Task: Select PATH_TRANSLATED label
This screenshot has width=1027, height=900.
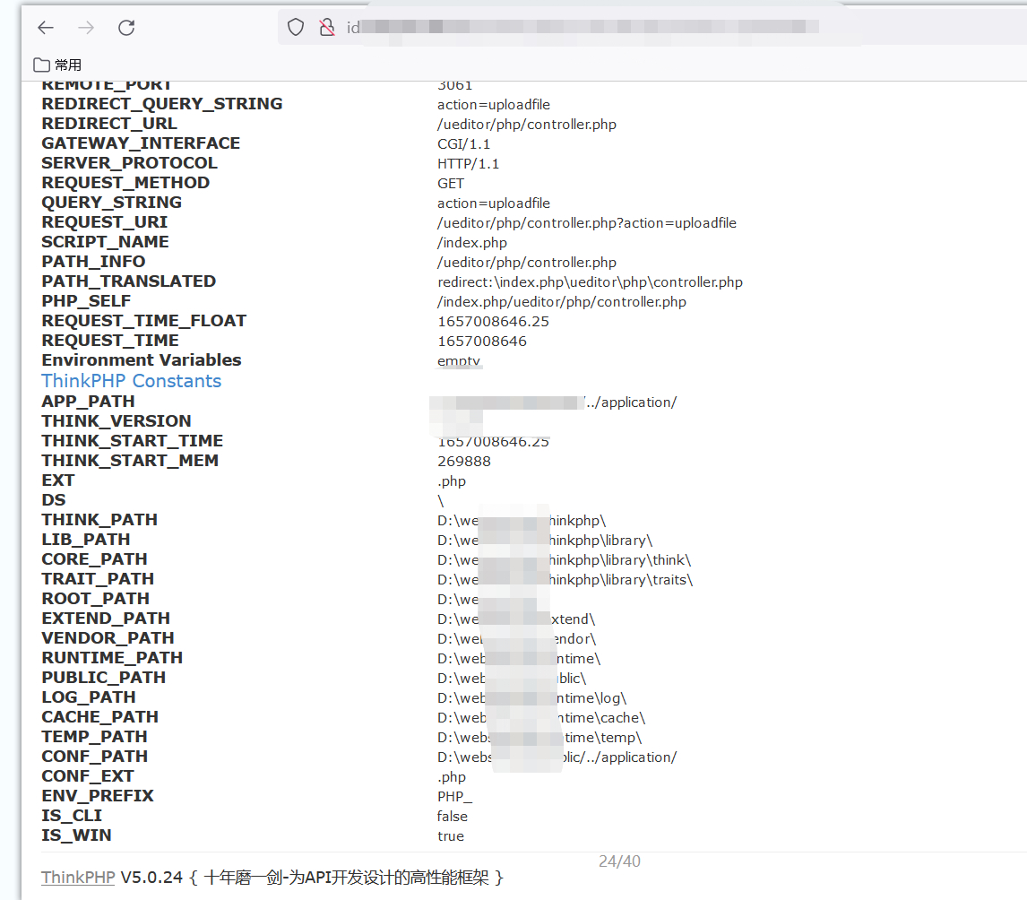Action: point(129,281)
